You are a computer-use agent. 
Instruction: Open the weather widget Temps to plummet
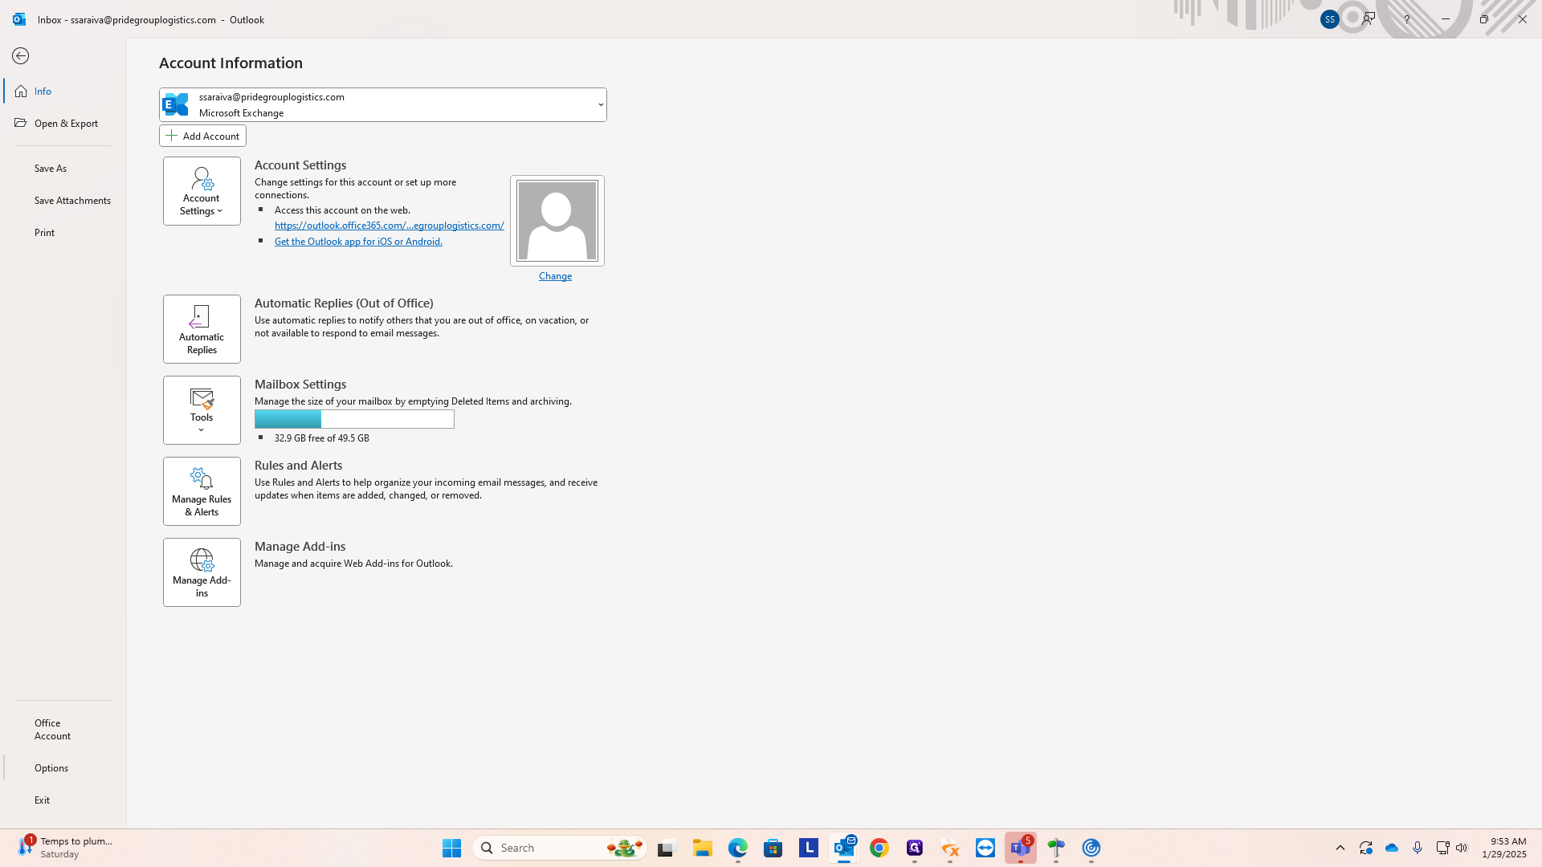[x=66, y=848]
